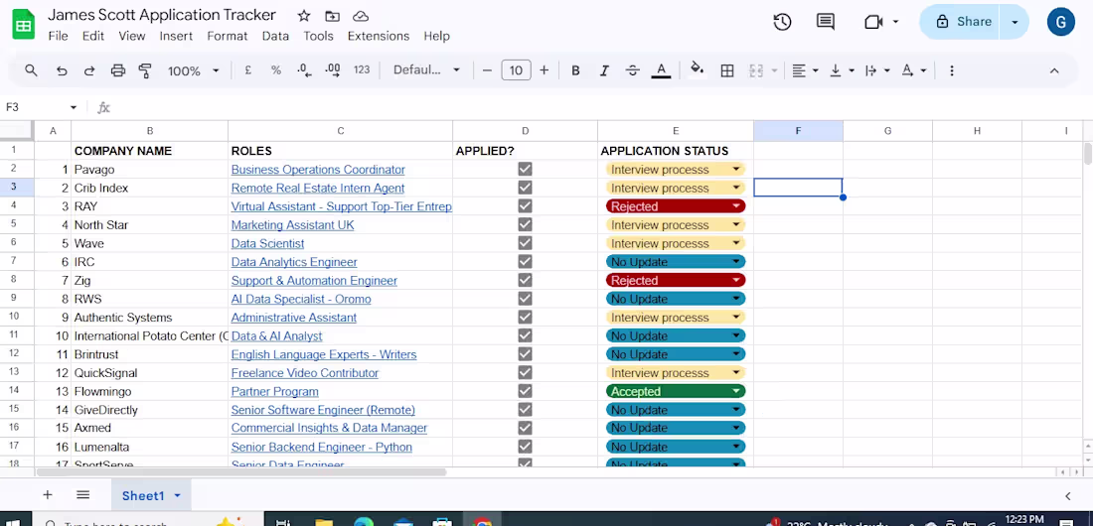
Task: Click the font size field showing 10
Action: pyautogui.click(x=516, y=70)
